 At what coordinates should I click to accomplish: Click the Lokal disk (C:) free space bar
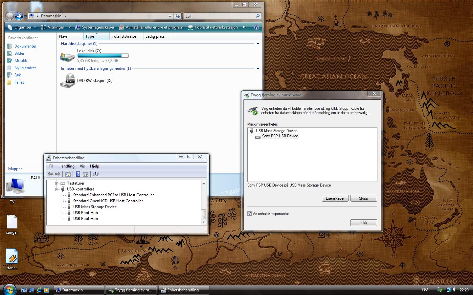(x=103, y=56)
